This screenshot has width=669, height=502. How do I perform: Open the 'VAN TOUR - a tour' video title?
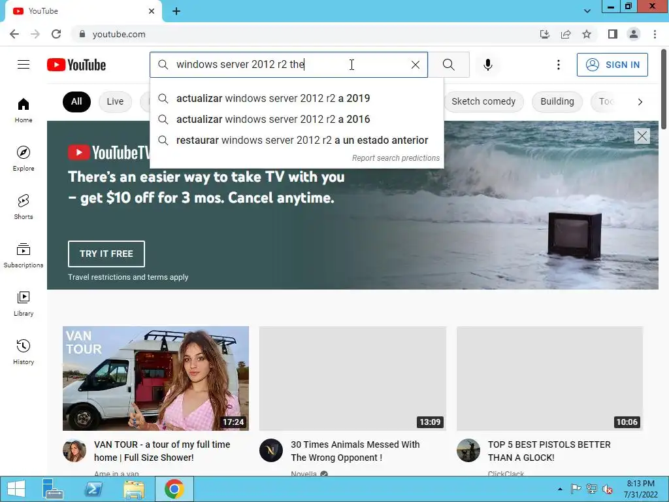[x=162, y=451]
